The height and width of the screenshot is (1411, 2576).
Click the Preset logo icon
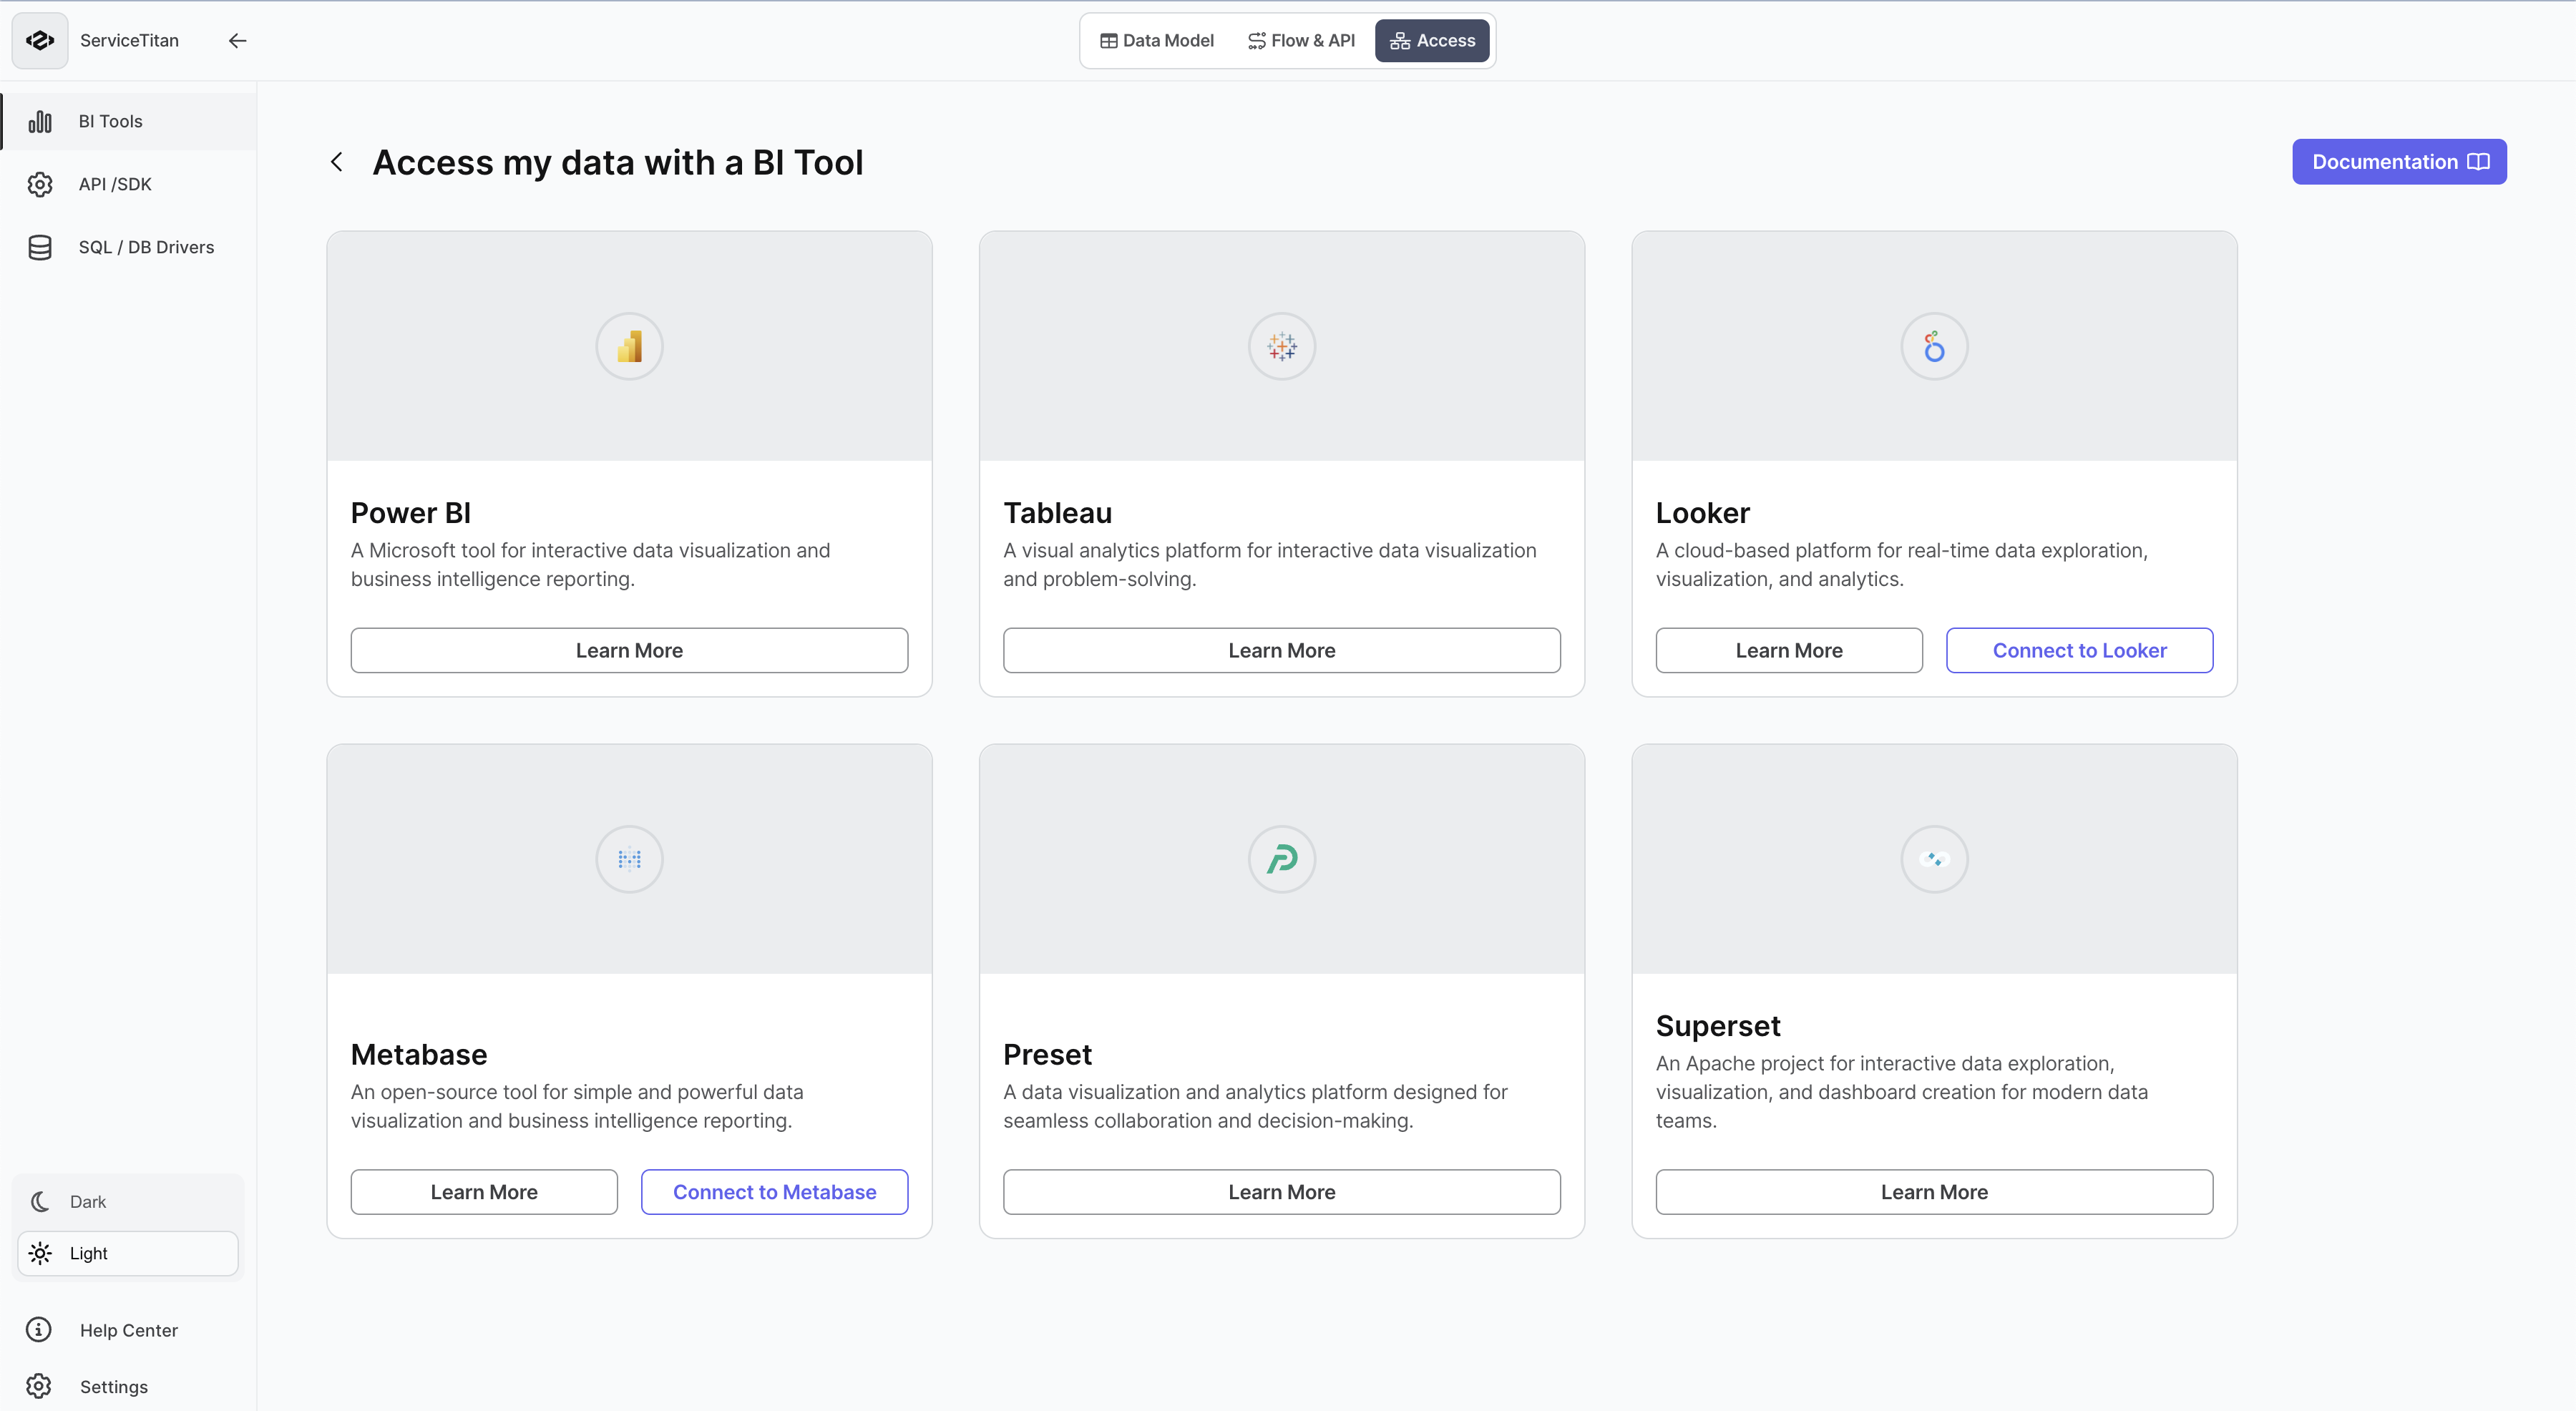pos(1281,858)
